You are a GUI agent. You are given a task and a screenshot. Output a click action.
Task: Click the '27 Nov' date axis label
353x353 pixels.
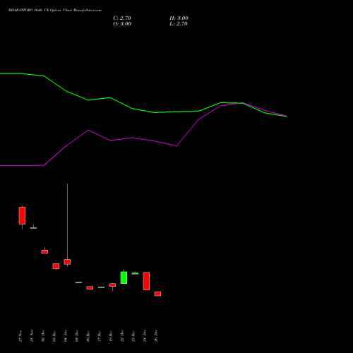click(20, 335)
